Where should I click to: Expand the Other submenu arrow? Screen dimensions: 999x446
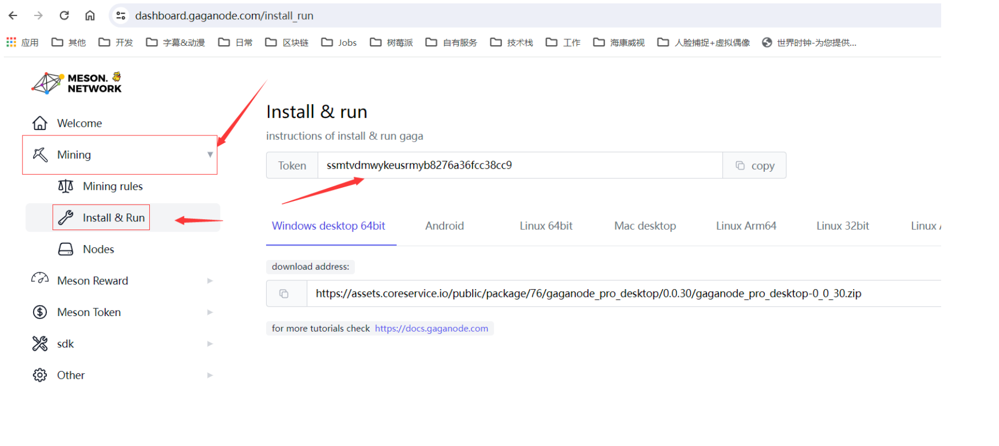pyautogui.click(x=210, y=375)
